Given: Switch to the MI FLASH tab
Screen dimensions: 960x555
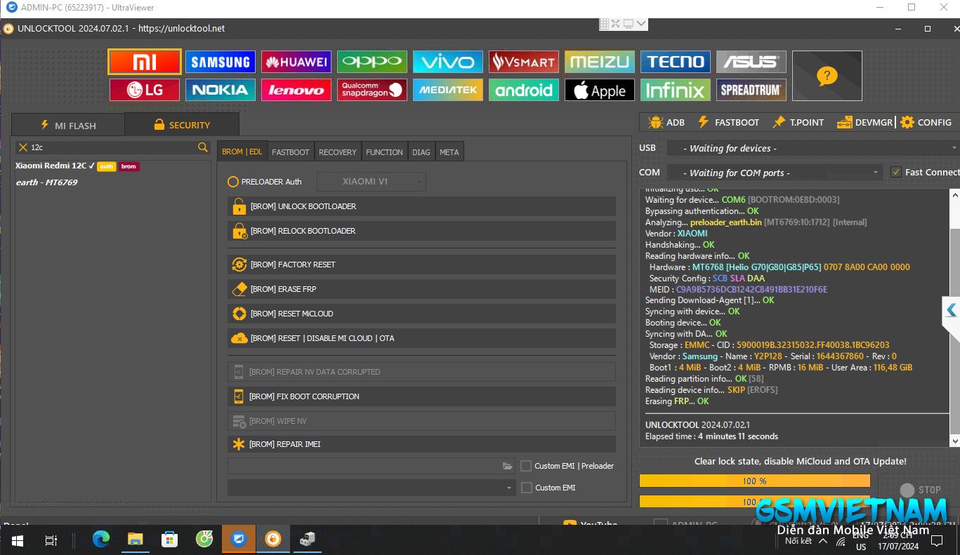Looking at the screenshot, I should pos(68,126).
